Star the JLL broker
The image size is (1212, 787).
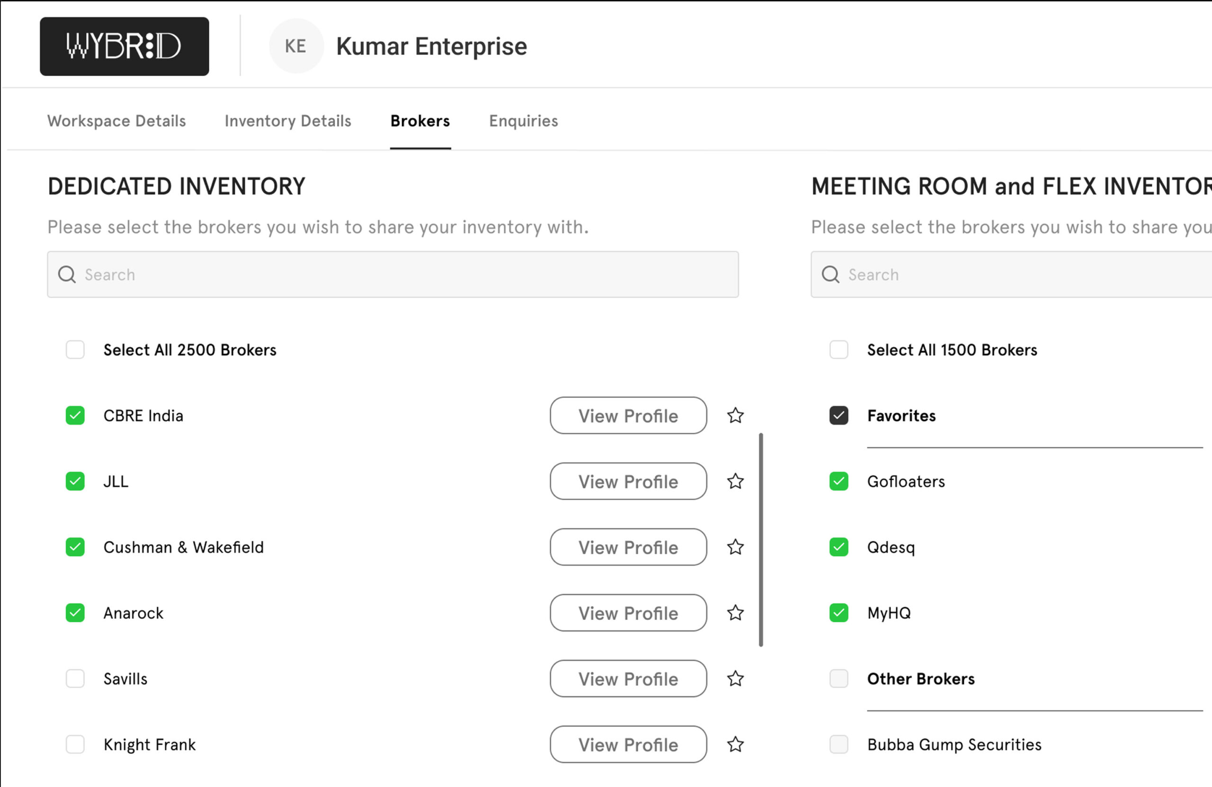pyautogui.click(x=735, y=481)
